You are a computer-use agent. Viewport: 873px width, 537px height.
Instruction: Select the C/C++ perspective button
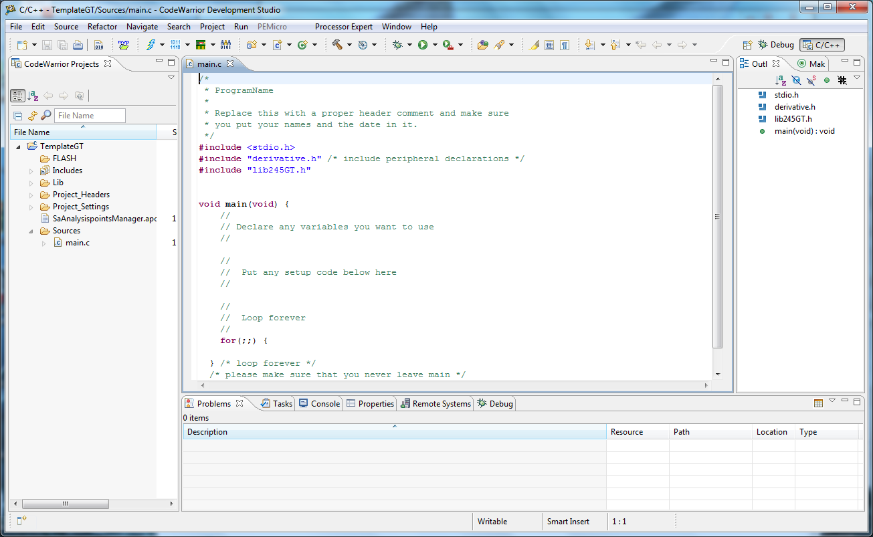[822, 45]
